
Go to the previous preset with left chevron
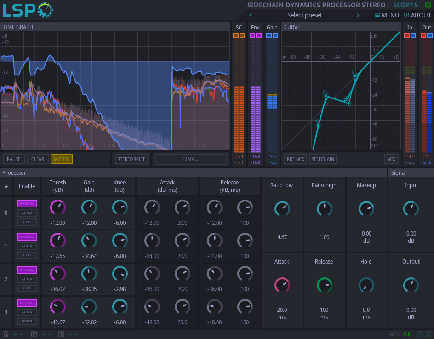(251, 15)
